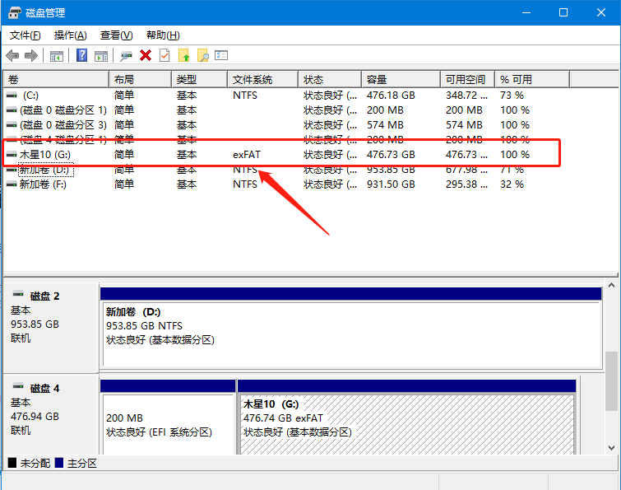Click the red X delete icon

tap(146, 55)
